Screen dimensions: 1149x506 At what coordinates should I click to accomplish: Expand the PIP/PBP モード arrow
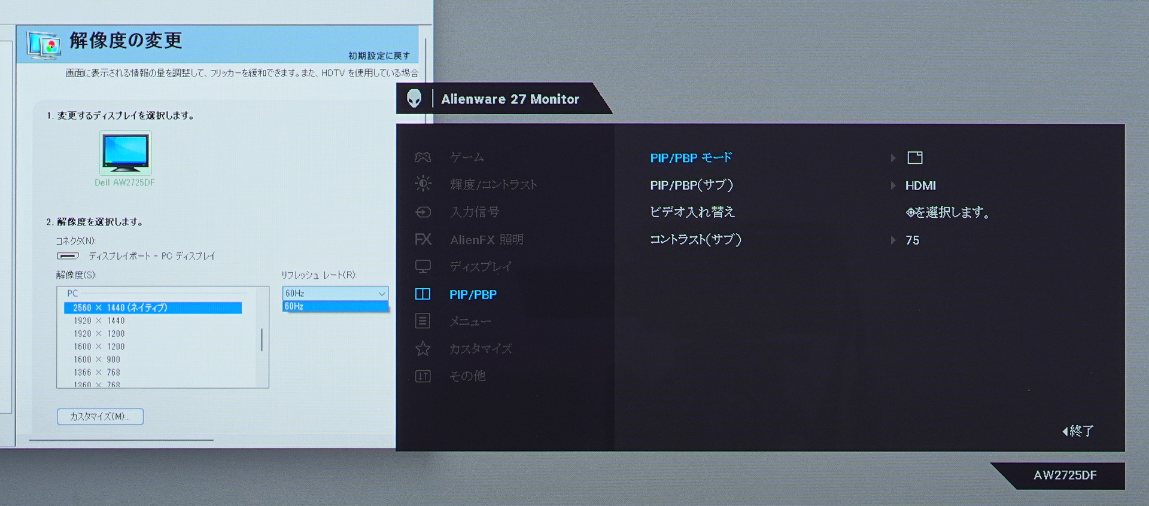pos(893,158)
